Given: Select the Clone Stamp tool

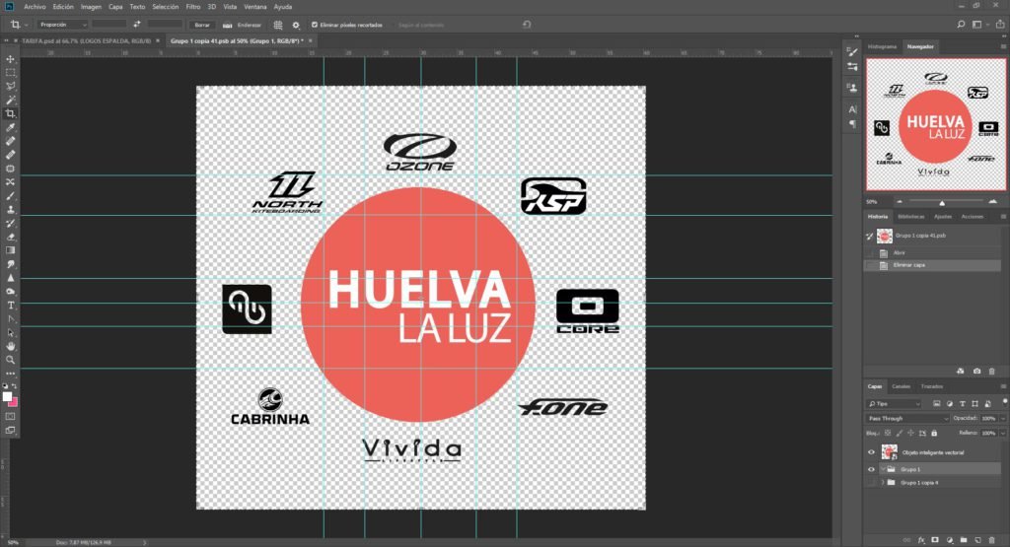Looking at the screenshot, I should 10,209.
